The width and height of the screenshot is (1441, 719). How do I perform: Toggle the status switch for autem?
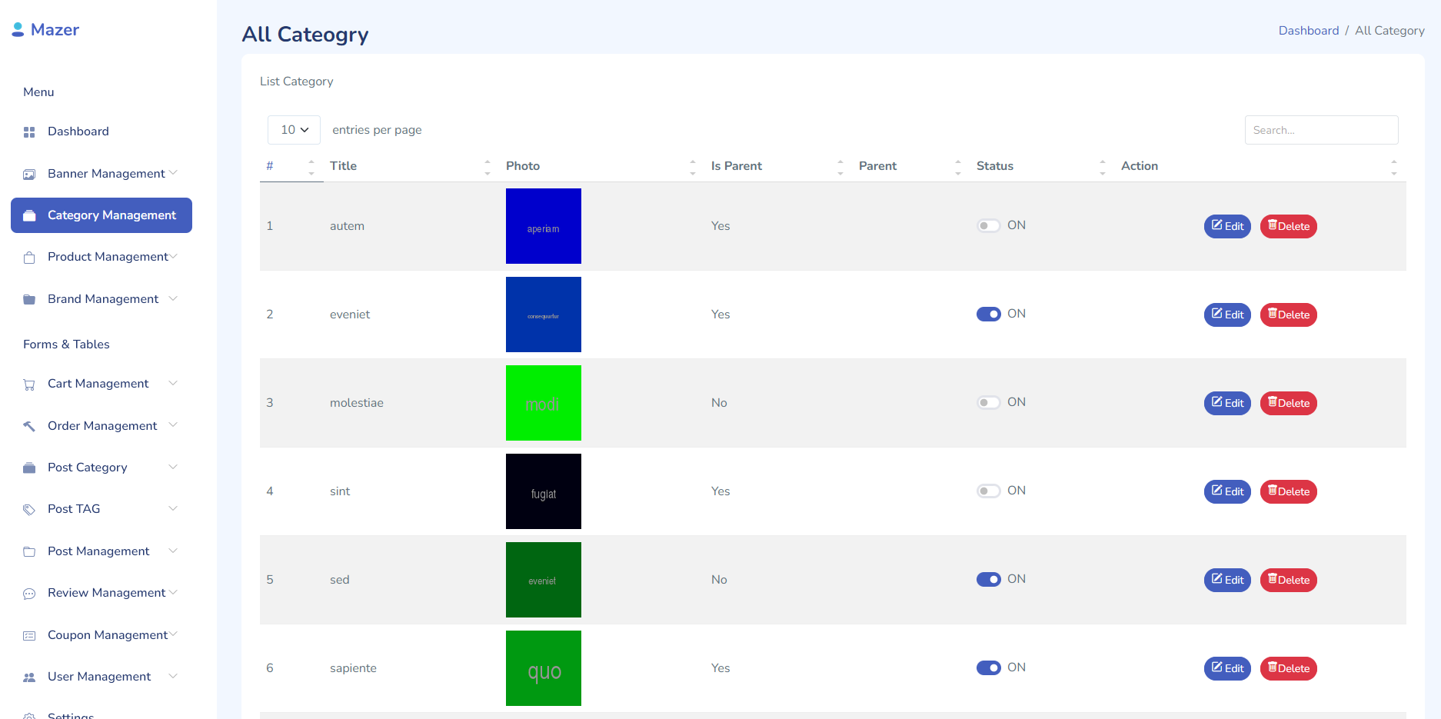[x=988, y=225]
